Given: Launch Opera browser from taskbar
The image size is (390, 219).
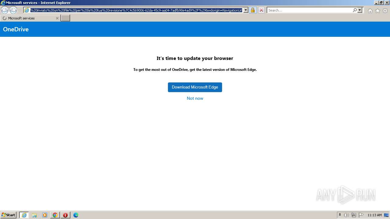Looking at the screenshot, I should coord(65,215).
